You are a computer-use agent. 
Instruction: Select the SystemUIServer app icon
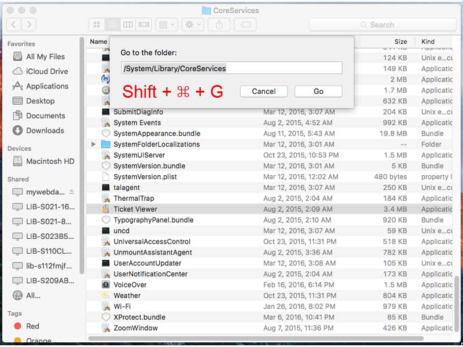pyautogui.click(x=106, y=155)
